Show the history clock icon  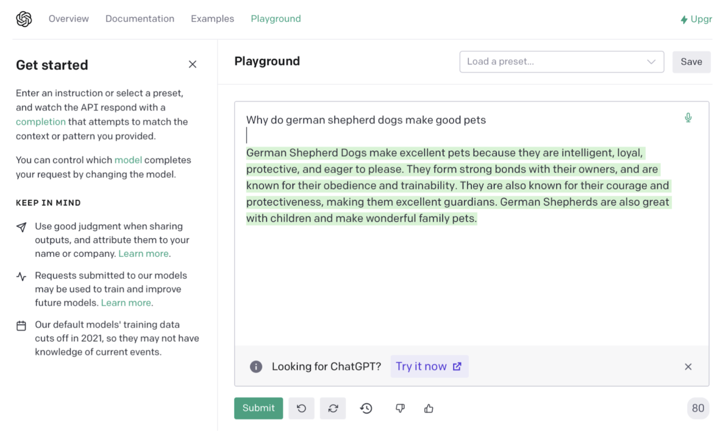pos(366,408)
